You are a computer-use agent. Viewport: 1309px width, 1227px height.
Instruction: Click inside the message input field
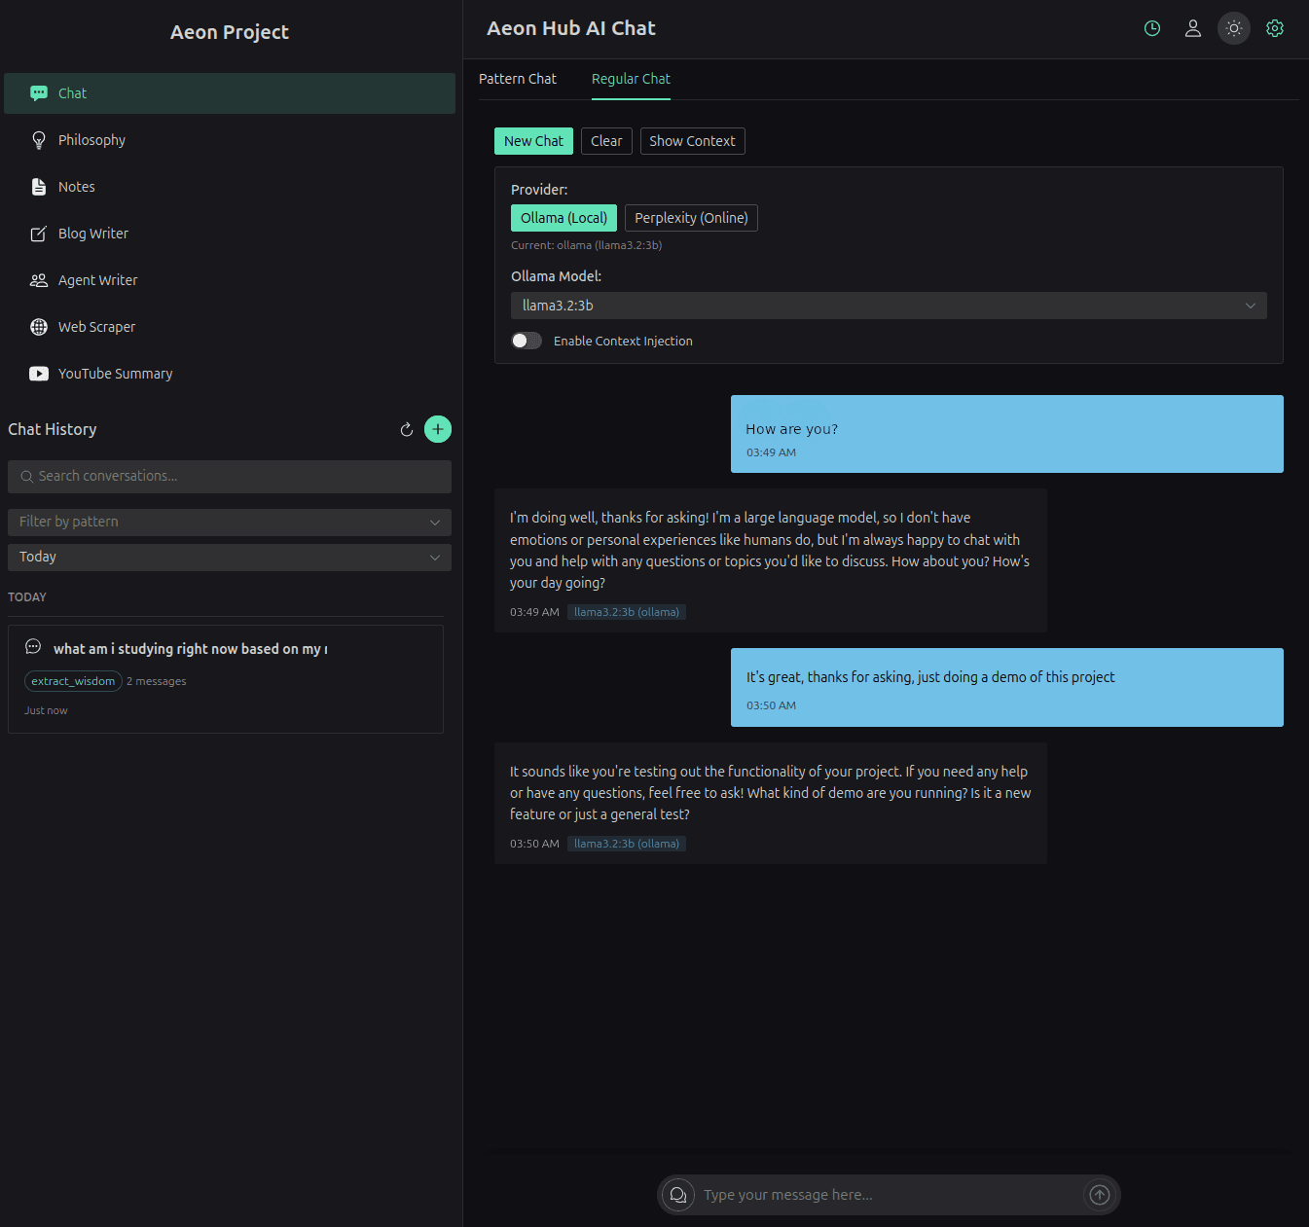pos(876,1194)
